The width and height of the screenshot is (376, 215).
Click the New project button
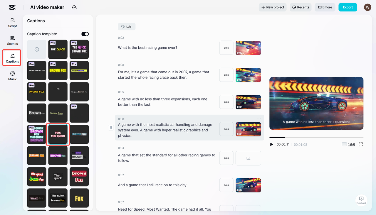[273, 7]
